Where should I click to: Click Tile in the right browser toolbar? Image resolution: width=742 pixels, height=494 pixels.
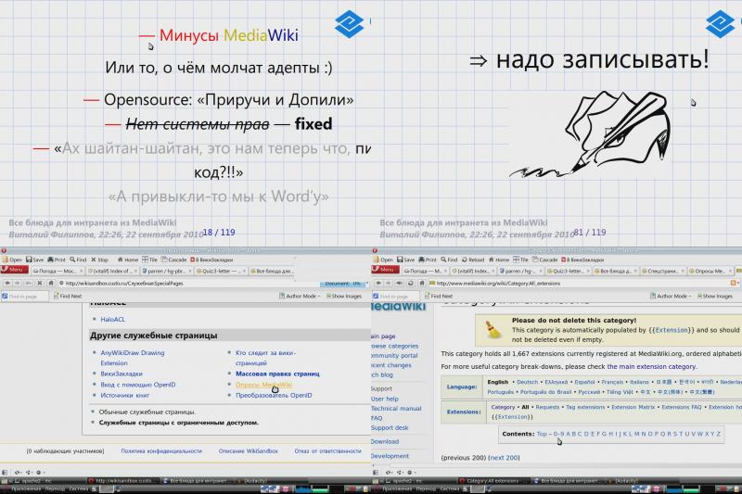pyautogui.click(x=521, y=260)
